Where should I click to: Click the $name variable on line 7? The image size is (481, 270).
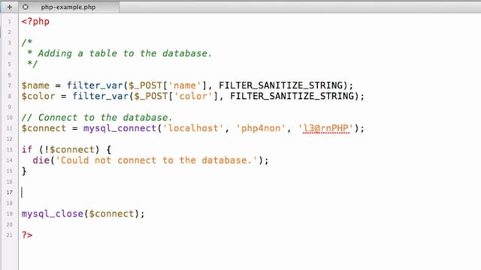pos(35,85)
